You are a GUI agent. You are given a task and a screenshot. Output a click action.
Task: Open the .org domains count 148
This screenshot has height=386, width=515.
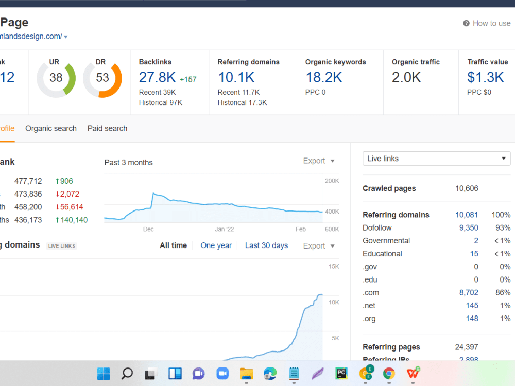tap(472, 319)
